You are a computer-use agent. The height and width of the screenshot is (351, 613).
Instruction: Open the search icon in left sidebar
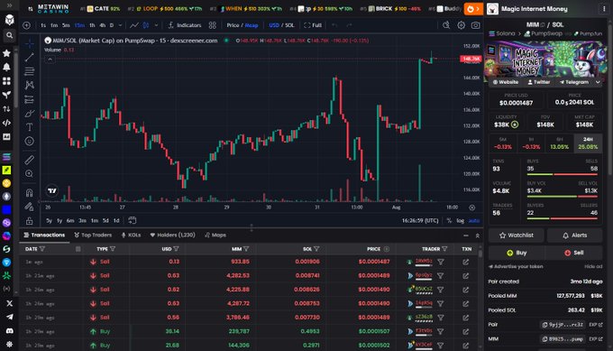pos(9,35)
